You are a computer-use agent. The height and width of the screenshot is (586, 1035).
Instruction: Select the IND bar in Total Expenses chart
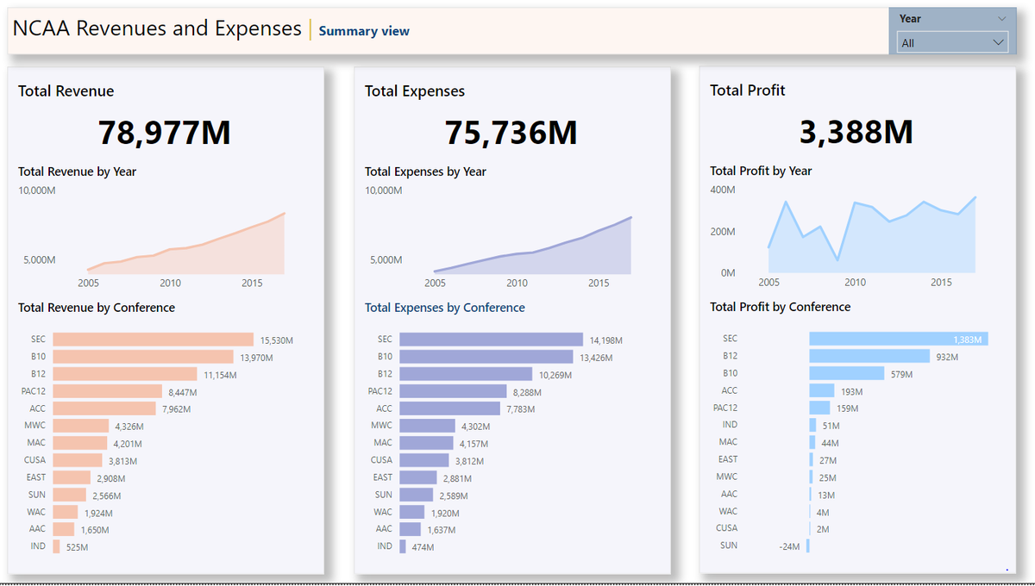[x=401, y=546]
